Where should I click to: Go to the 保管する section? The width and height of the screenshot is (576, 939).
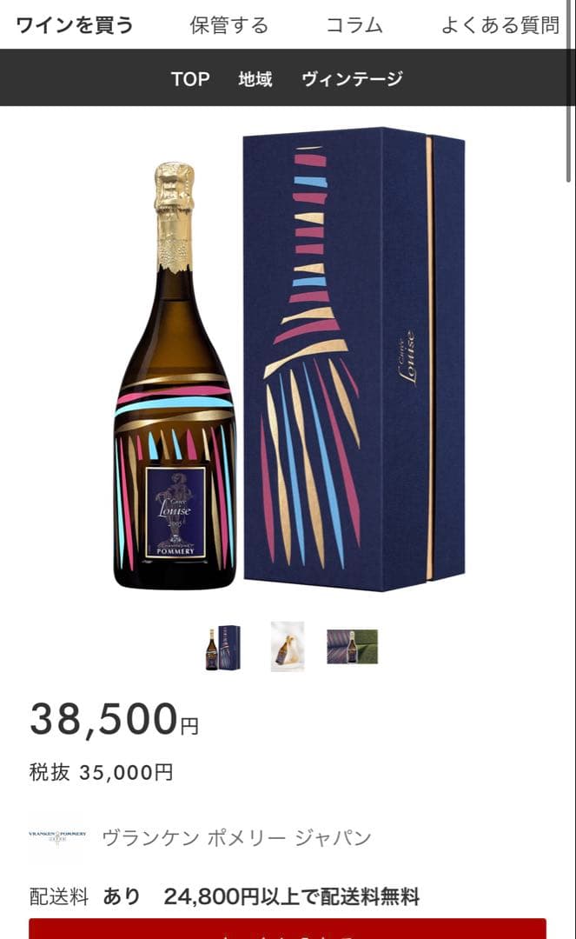(229, 25)
